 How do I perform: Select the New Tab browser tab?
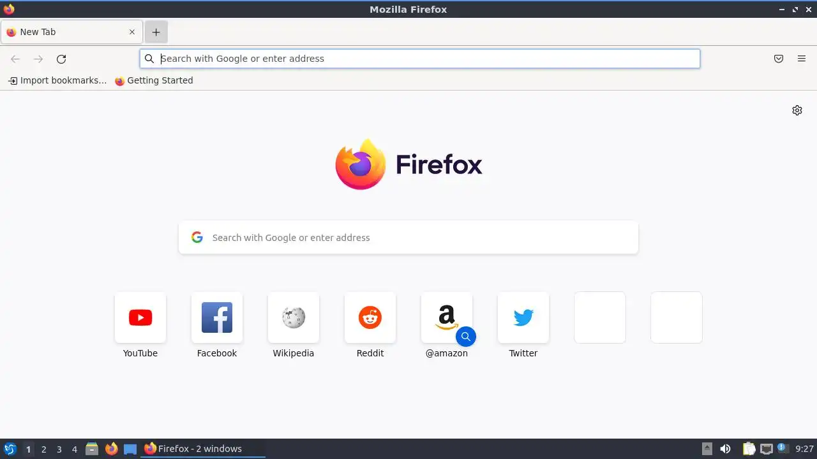tap(71, 32)
